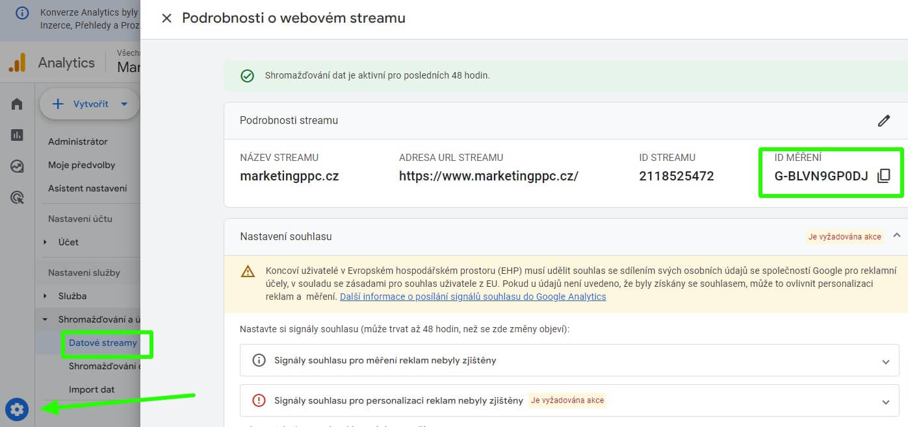The height and width of the screenshot is (427, 908).
Task: Open the Vytvořit create dropdown
Action: pos(90,104)
